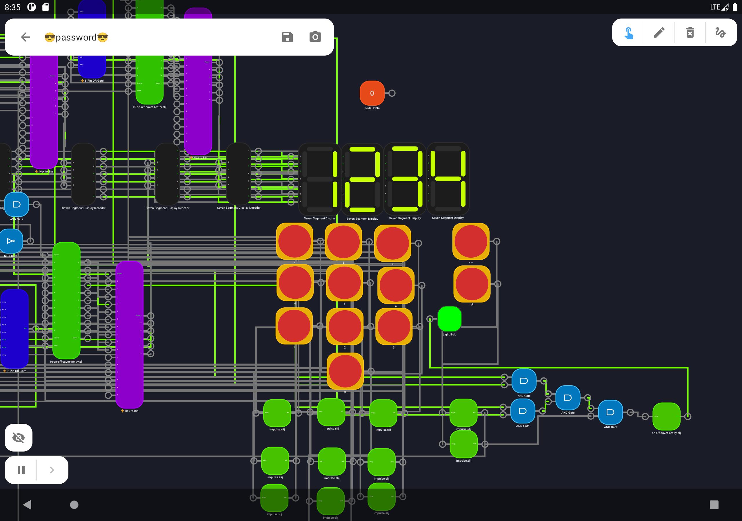Tap the Android back navigation triangle
Viewport: 742px width, 521px height.
point(28,505)
